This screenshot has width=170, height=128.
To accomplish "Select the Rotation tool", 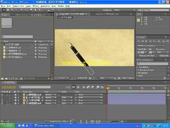I will tap(18, 10).
